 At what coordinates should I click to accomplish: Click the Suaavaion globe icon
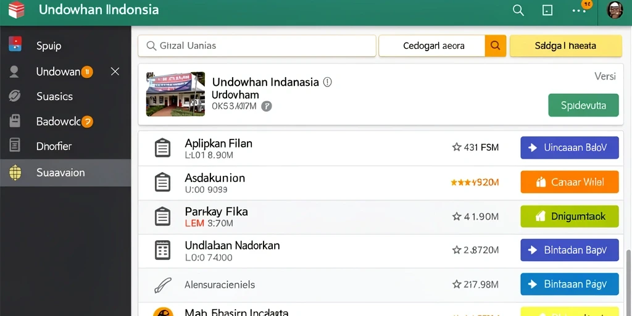(15, 173)
